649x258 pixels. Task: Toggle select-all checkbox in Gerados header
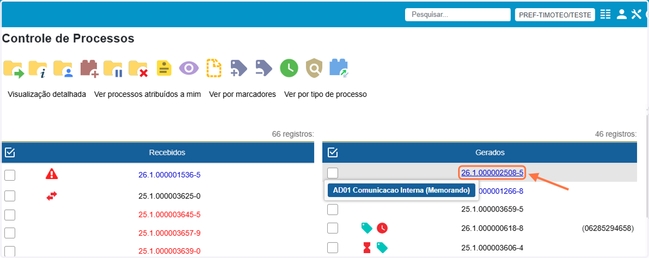[x=333, y=153]
